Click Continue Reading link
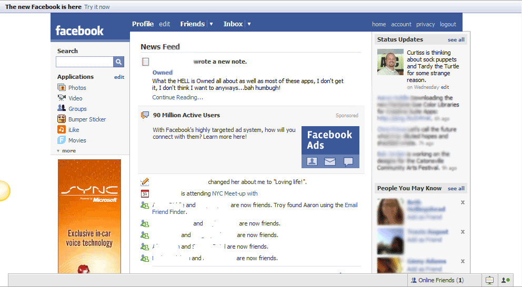Screen dimensions: 522x287 tap(177, 97)
